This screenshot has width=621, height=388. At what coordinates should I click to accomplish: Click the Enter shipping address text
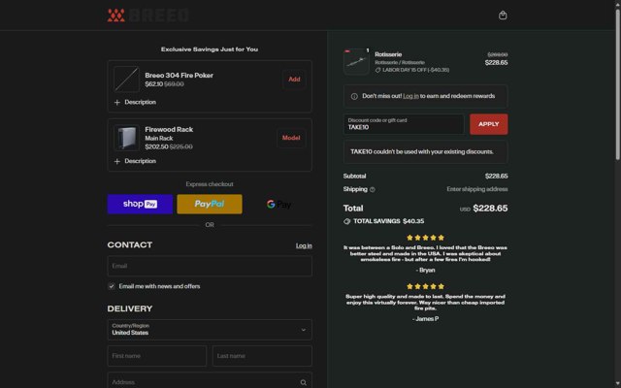pyautogui.click(x=477, y=189)
